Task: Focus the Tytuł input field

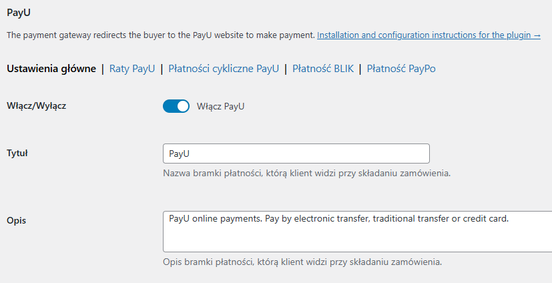Action: (x=296, y=154)
